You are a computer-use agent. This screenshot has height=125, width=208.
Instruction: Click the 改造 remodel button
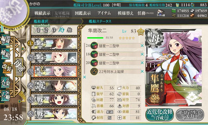coord(190,115)
